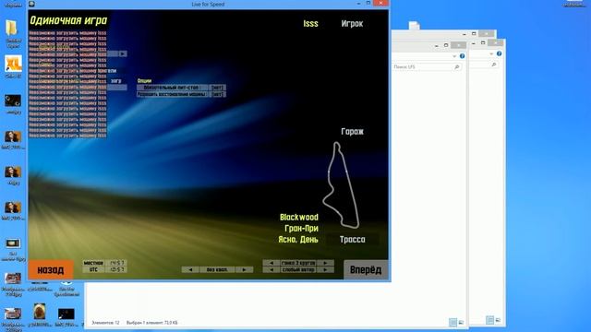The width and height of the screenshot is (591, 332).
Task: Open Help icon in the front Explorer window
Action: (x=462, y=56)
